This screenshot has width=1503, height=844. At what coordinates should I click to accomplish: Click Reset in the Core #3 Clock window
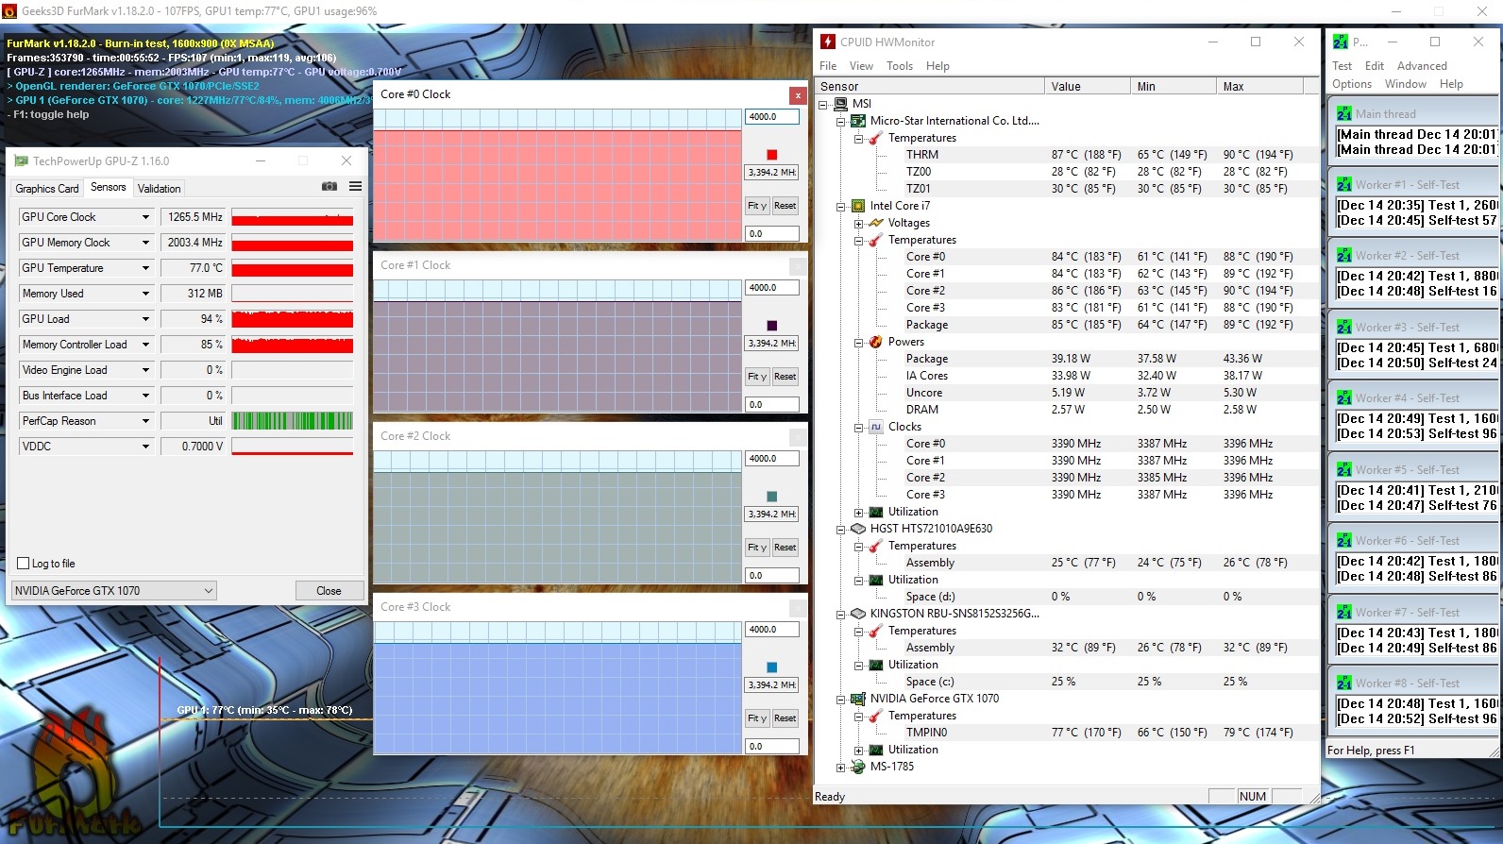[x=785, y=718]
